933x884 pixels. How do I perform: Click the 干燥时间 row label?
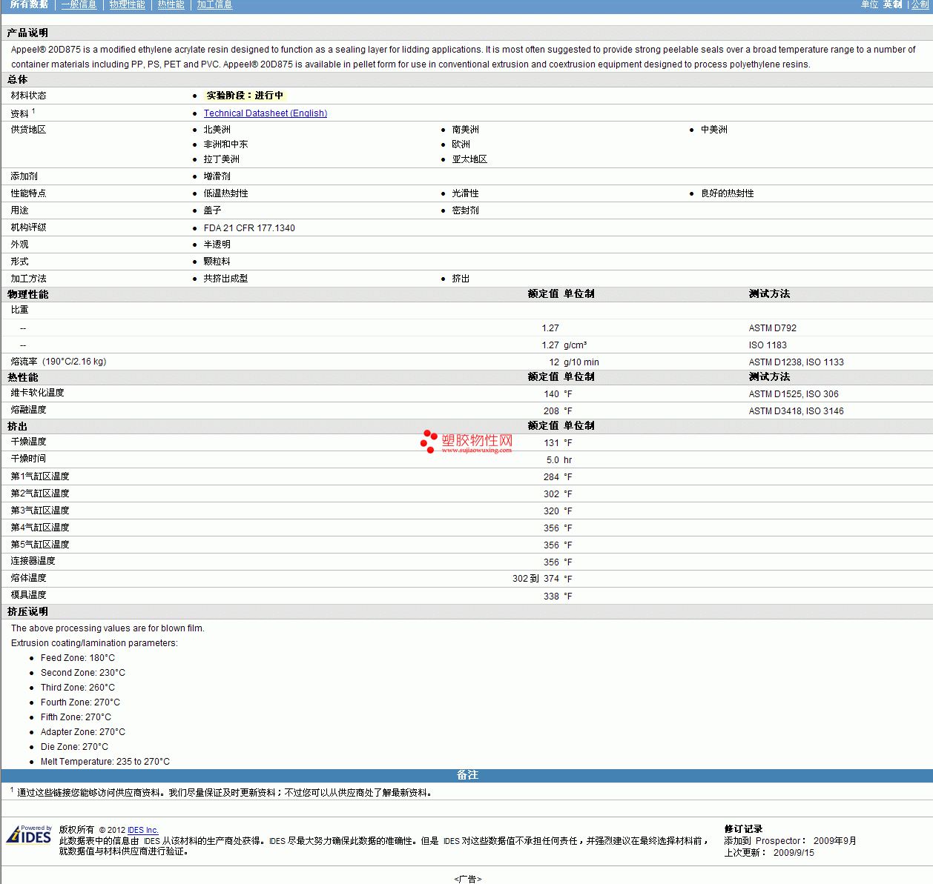[28, 459]
